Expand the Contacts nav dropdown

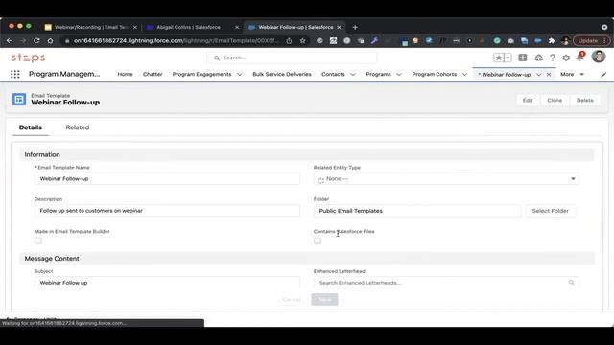click(353, 75)
